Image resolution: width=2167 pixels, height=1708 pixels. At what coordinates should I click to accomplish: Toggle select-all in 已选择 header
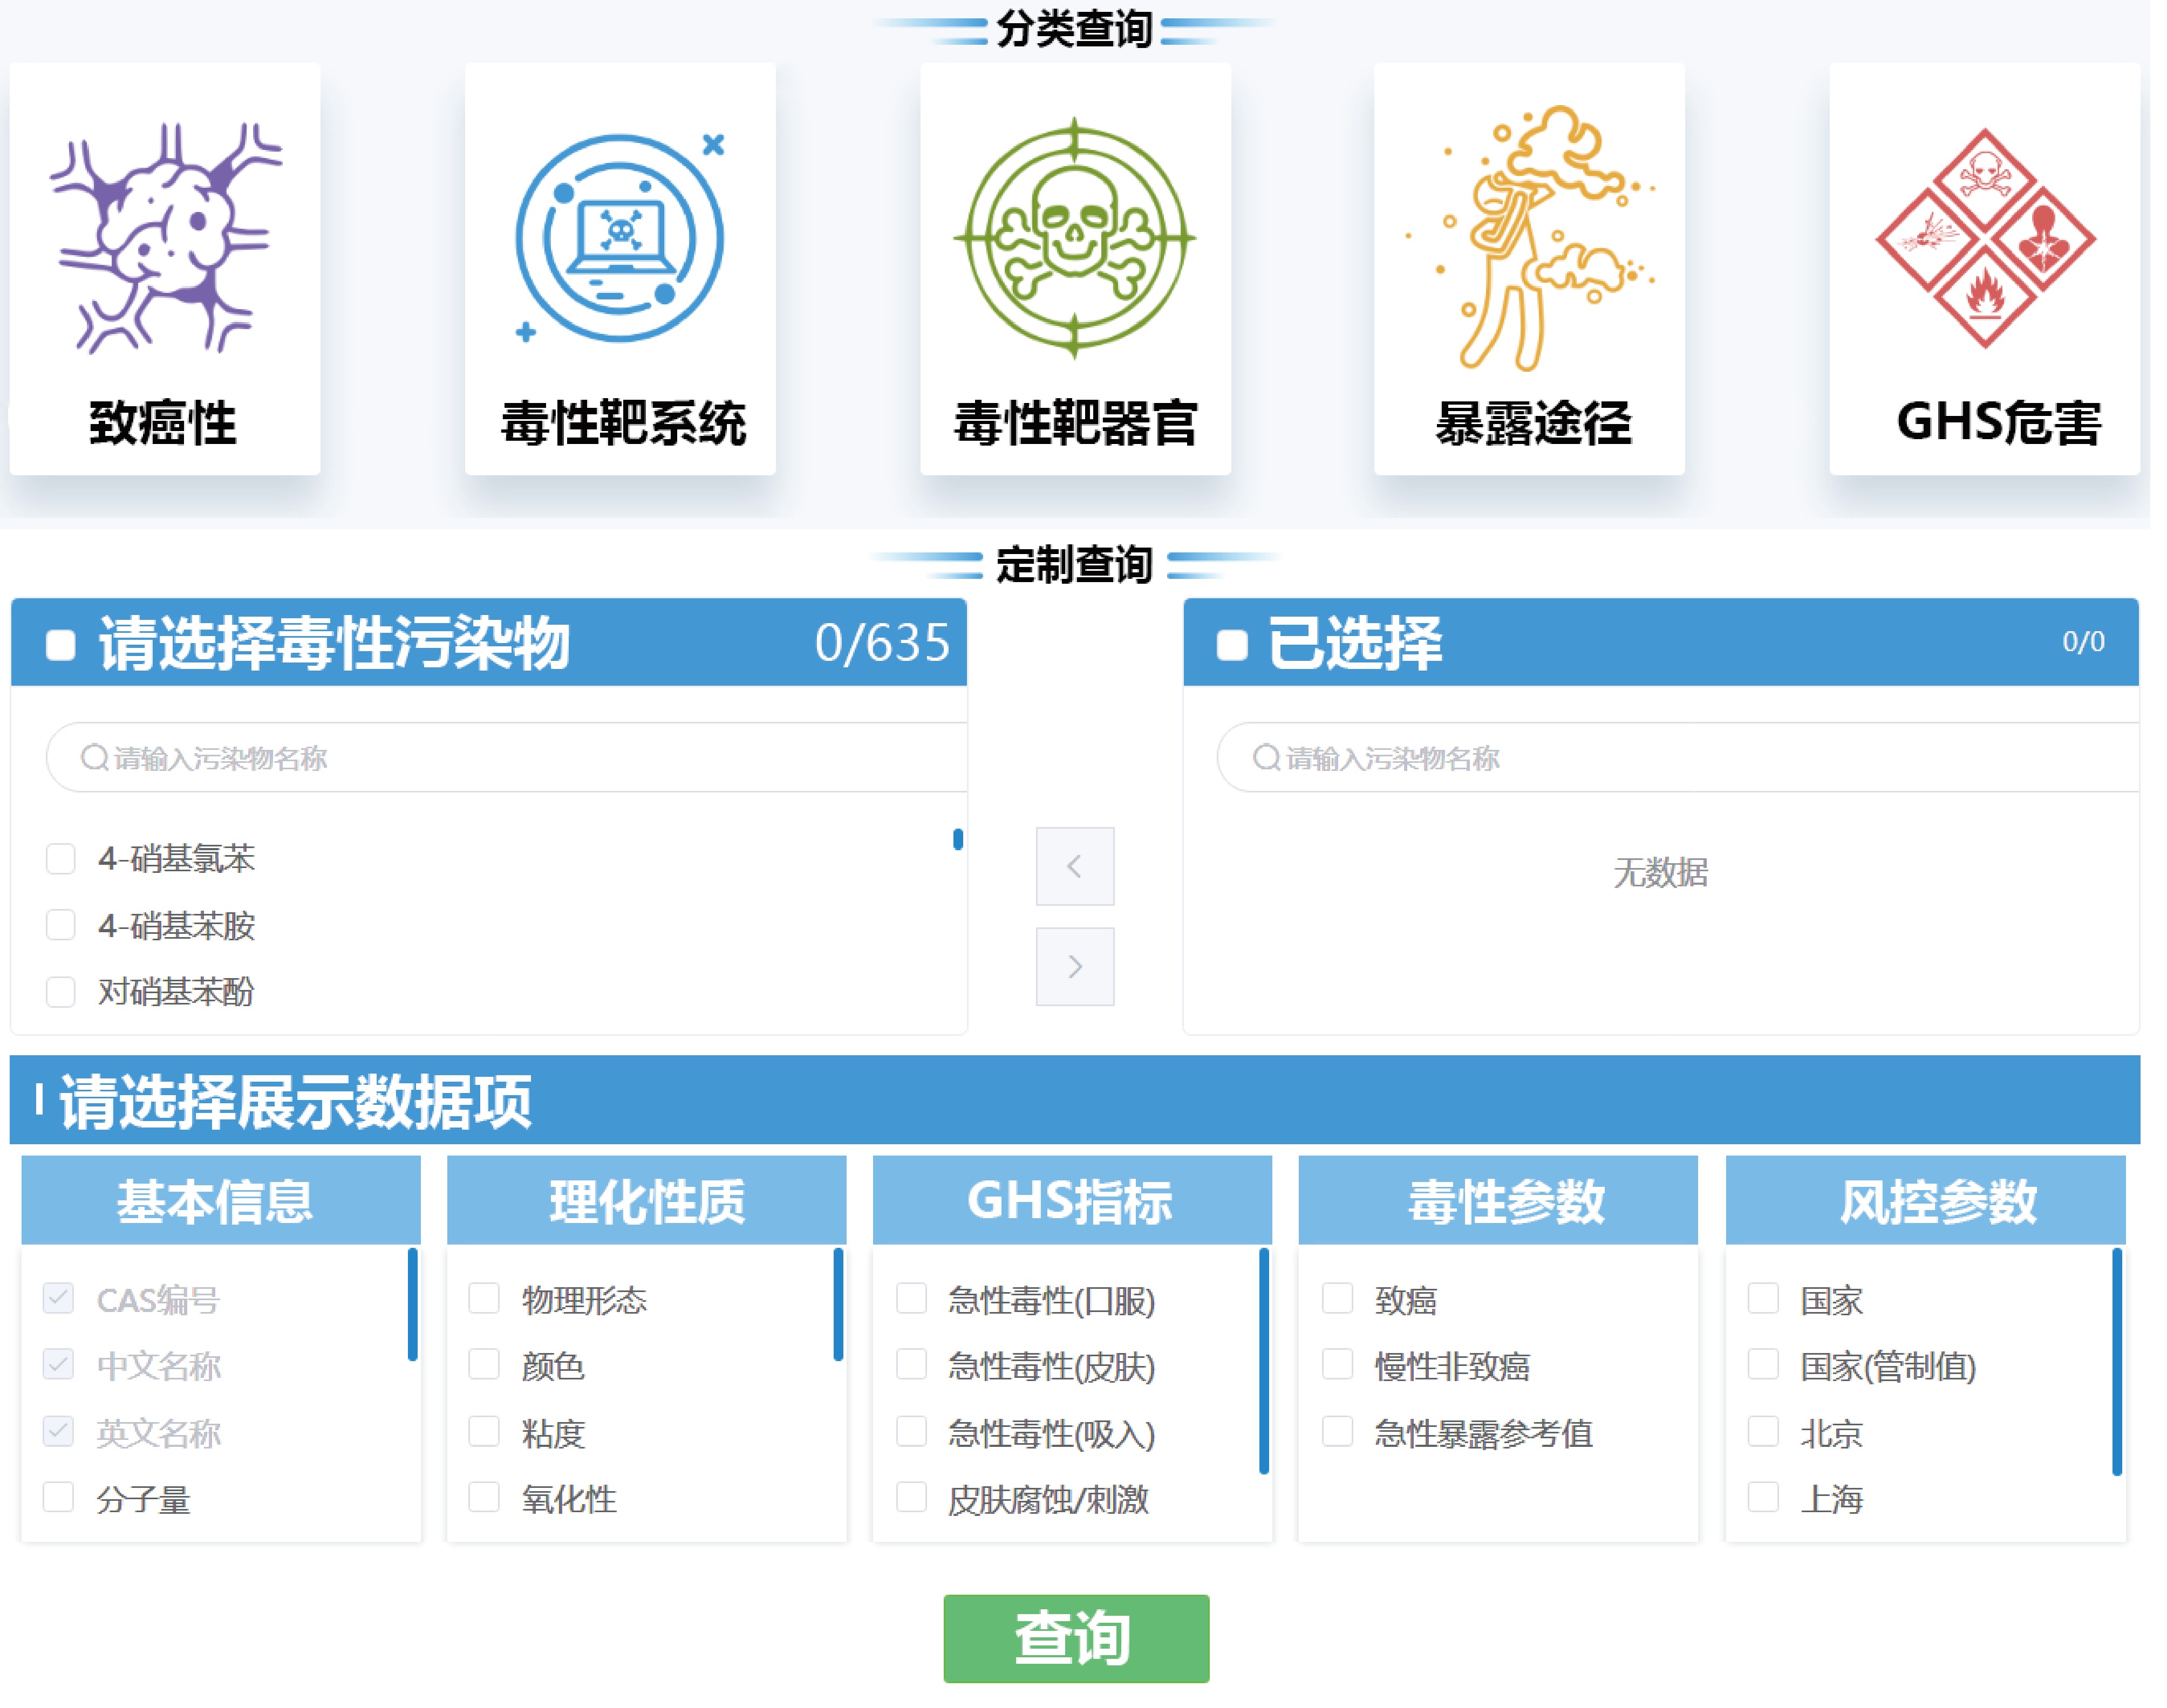click(1232, 645)
